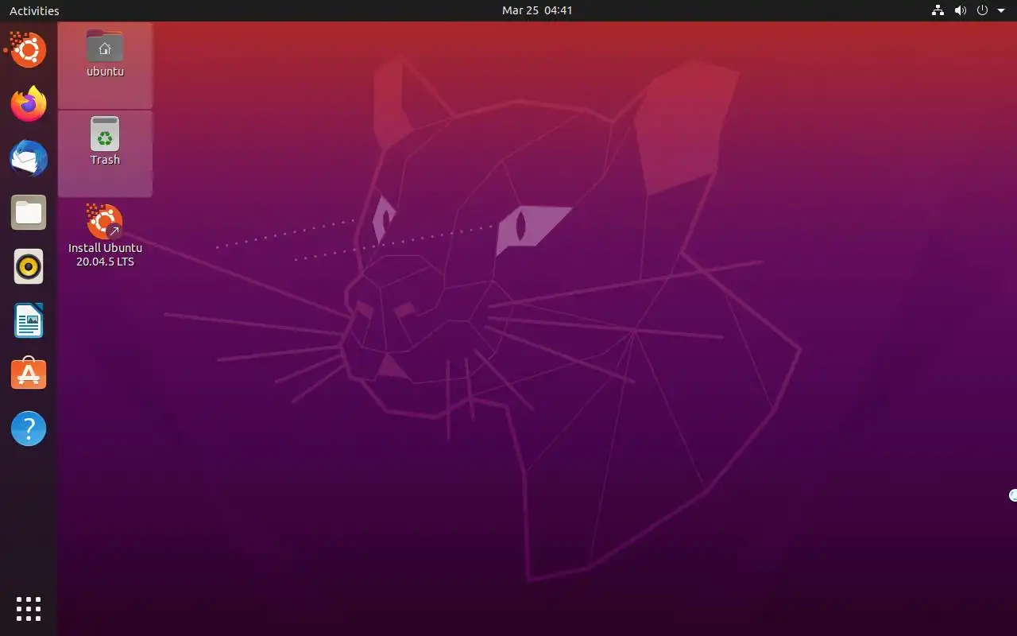
Task: Expand the system menu arrow in top bar
Action: (x=1001, y=11)
